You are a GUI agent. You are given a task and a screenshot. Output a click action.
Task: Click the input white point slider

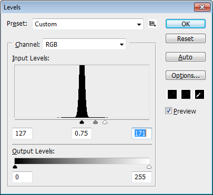[105, 122]
